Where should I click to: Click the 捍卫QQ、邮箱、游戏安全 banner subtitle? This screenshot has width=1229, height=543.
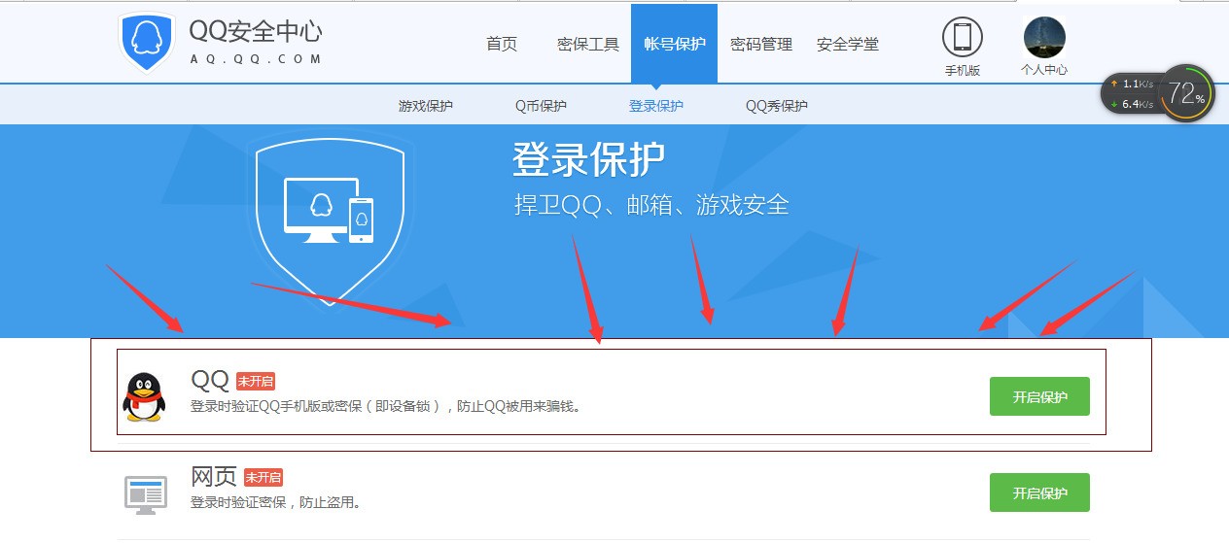[651, 205]
